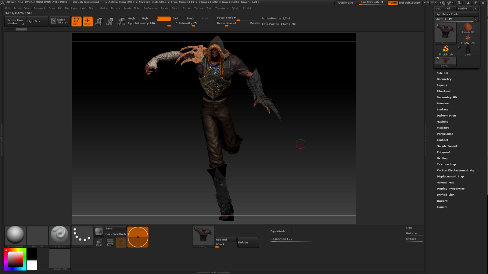Enable Transp transparency mode
Viewport: 488px width, 274px height.
click(x=99, y=242)
